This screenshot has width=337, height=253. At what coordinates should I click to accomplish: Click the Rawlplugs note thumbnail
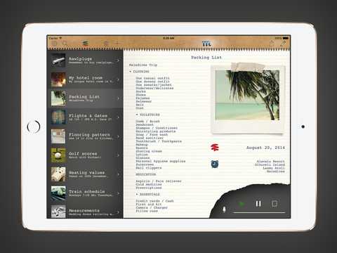58,60
